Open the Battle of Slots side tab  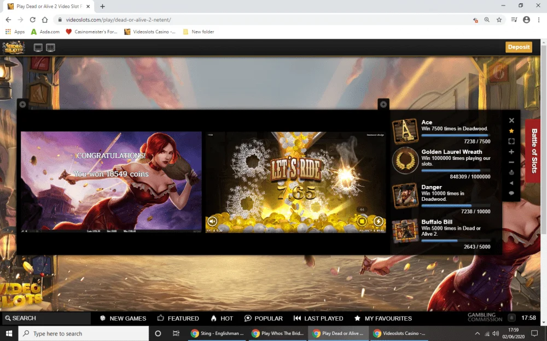pos(533,151)
